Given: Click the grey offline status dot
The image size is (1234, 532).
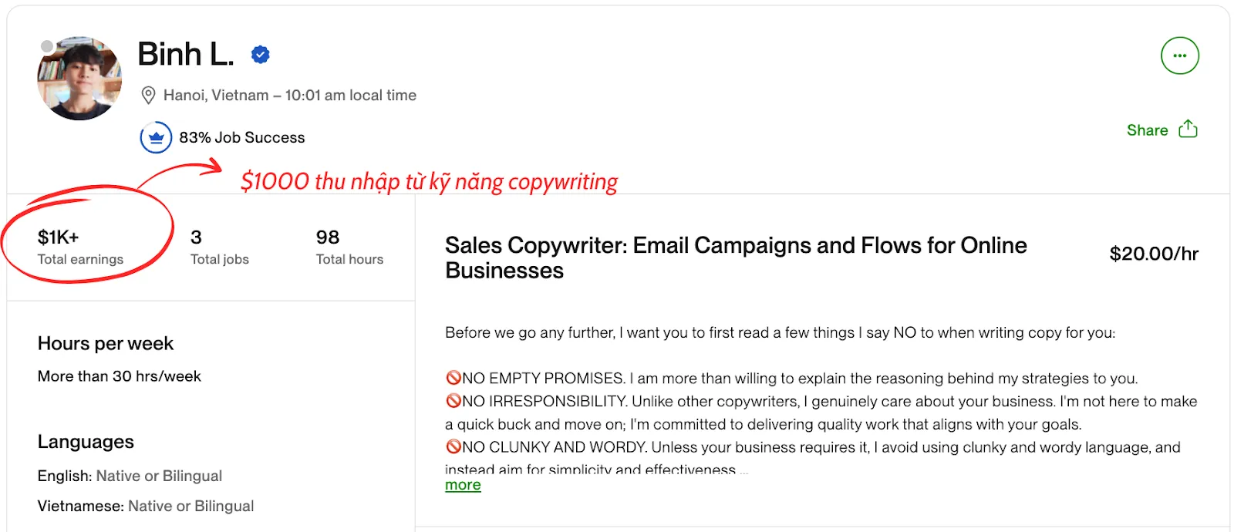Looking at the screenshot, I should click(47, 47).
